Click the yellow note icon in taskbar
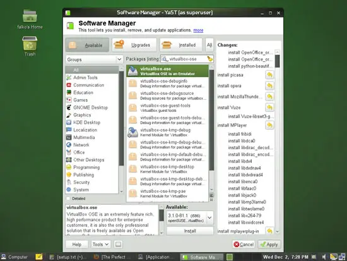Image resolution: width=347 pixels, height=261 pixels. click(39, 257)
